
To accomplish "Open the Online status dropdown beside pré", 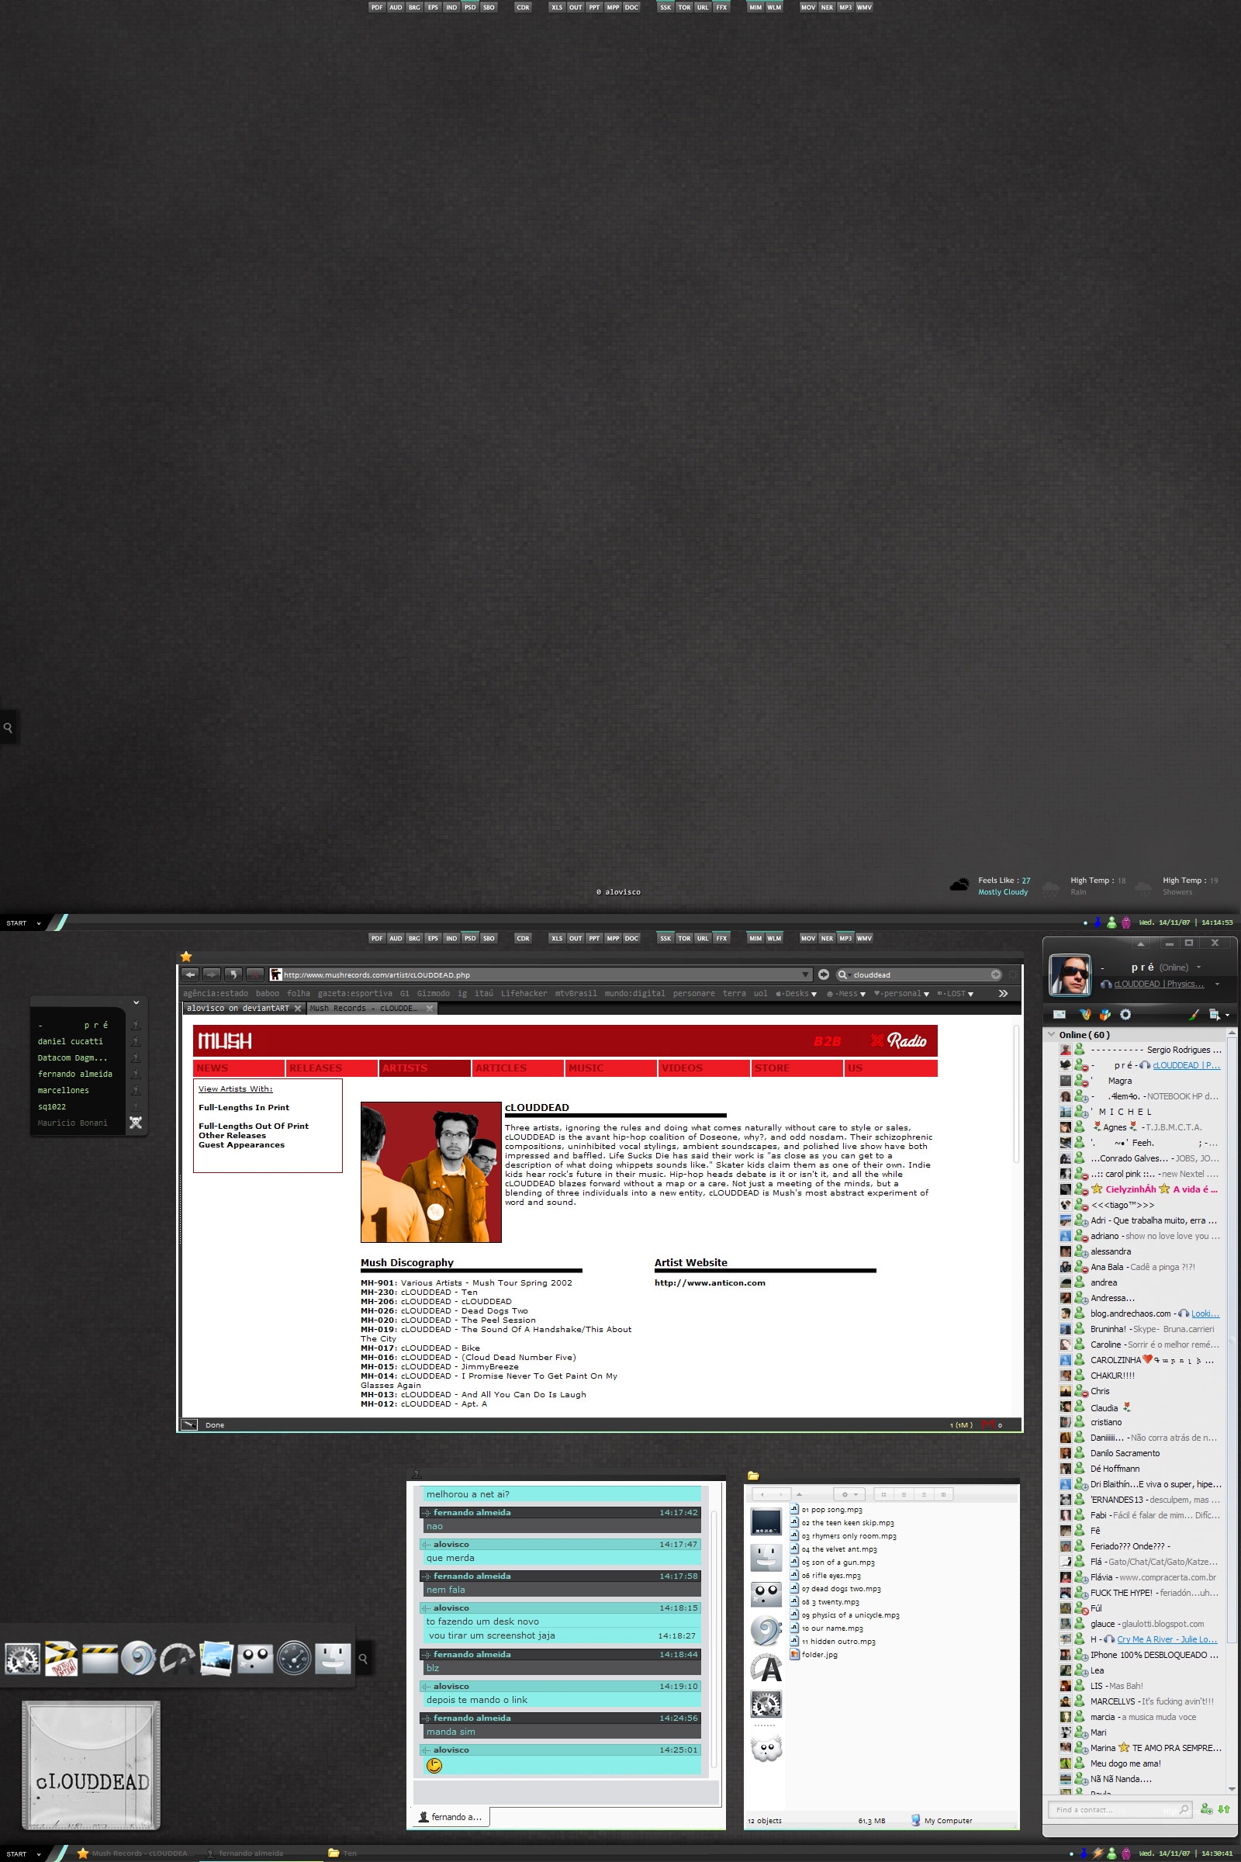I will (x=1198, y=967).
